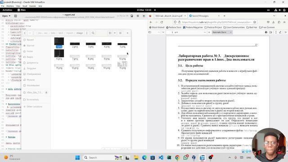Zoom out the PDF

[205, 32]
